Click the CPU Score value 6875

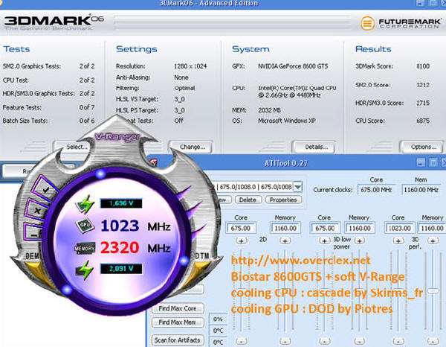423,121
